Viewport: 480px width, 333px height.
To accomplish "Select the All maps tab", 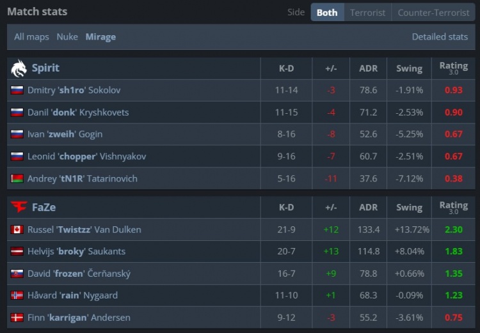I will (x=31, y=36).
